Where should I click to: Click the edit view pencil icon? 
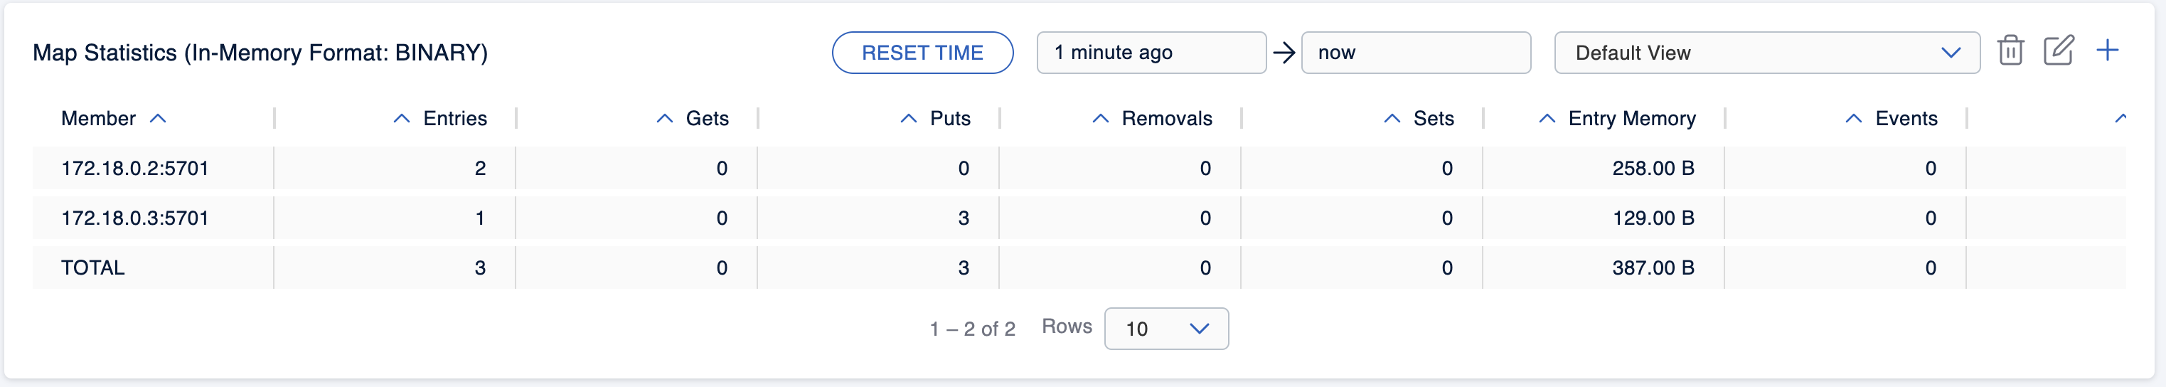(2059, 51)
